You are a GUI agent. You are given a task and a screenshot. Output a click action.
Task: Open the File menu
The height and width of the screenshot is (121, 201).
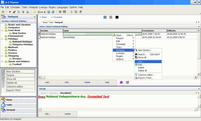[x=2, y=7]
